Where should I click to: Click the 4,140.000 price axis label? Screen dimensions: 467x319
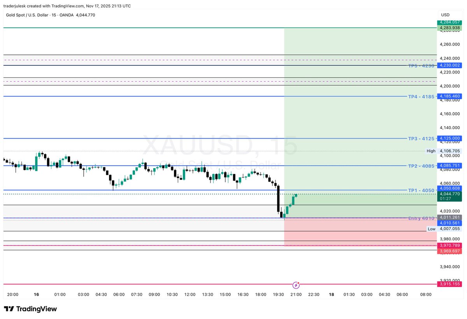tap(450, 128)
